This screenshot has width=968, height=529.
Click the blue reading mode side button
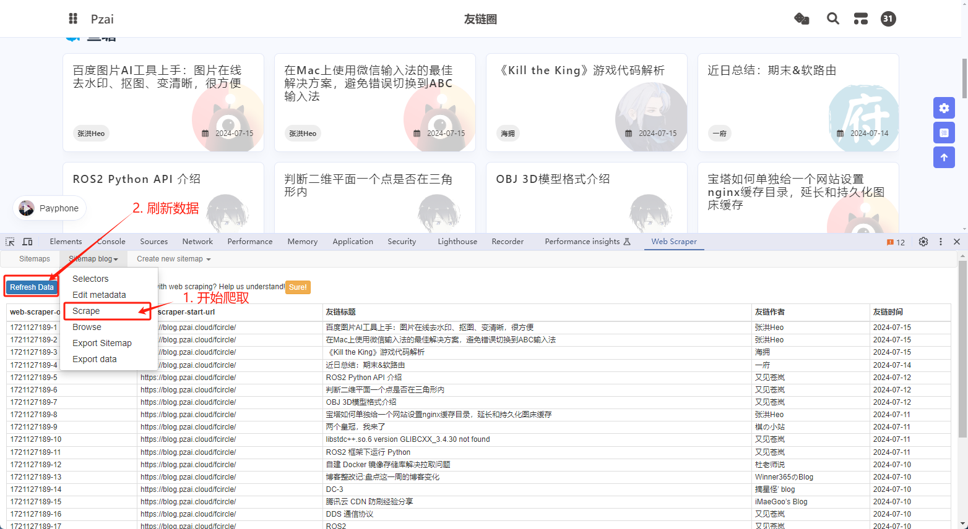944,133
